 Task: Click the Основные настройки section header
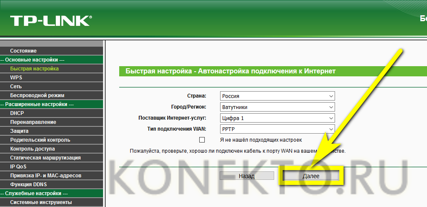[52, 60]
